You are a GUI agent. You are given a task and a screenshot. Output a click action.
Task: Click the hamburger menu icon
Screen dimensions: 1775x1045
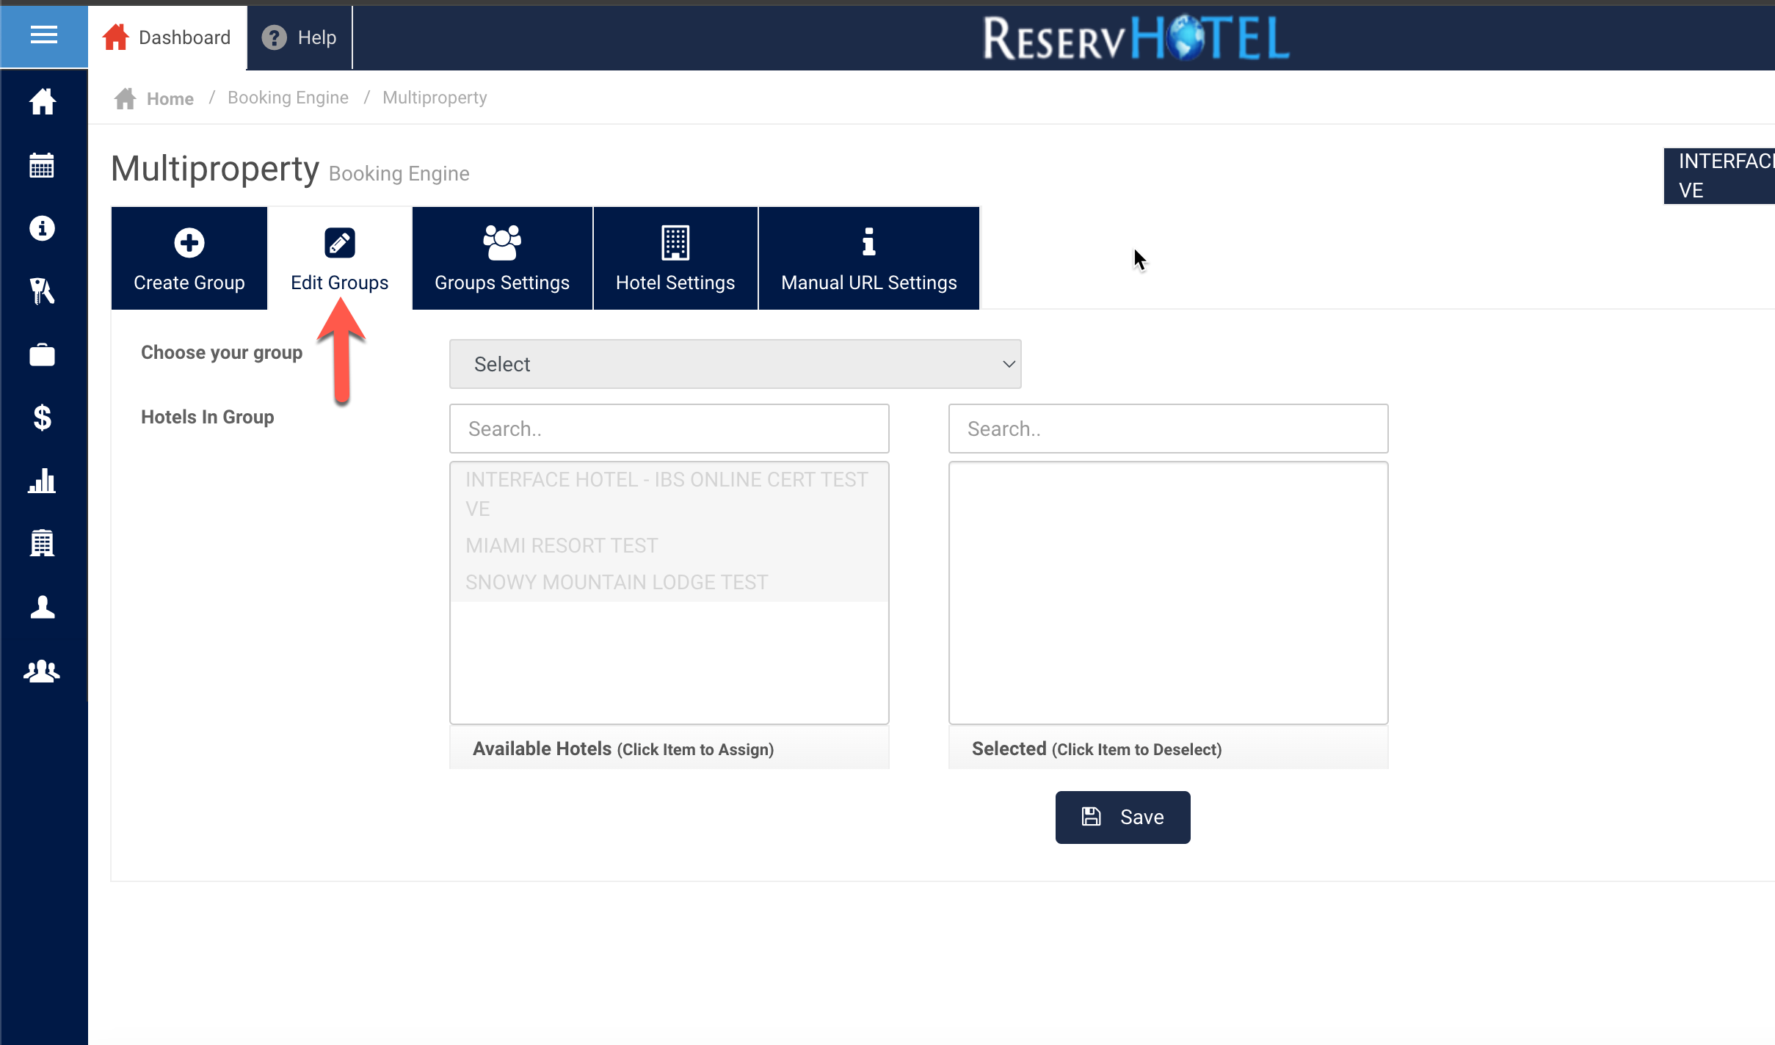pyautogui.click(x=43, y=34)
